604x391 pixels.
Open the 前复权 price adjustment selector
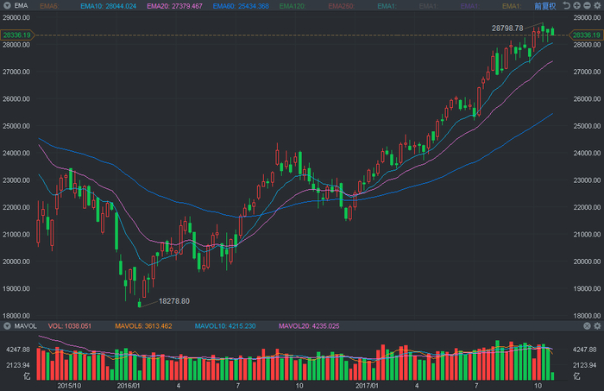tap(544, 6)
